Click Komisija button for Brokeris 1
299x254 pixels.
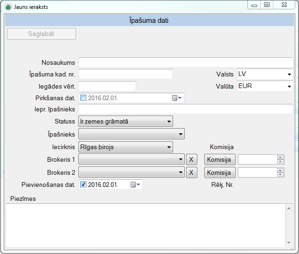219,159
